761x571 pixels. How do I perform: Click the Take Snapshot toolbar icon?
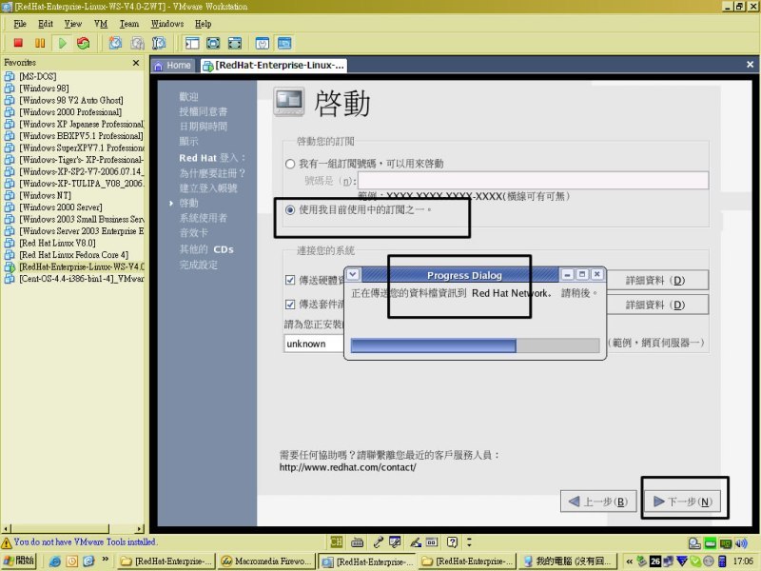115,43
